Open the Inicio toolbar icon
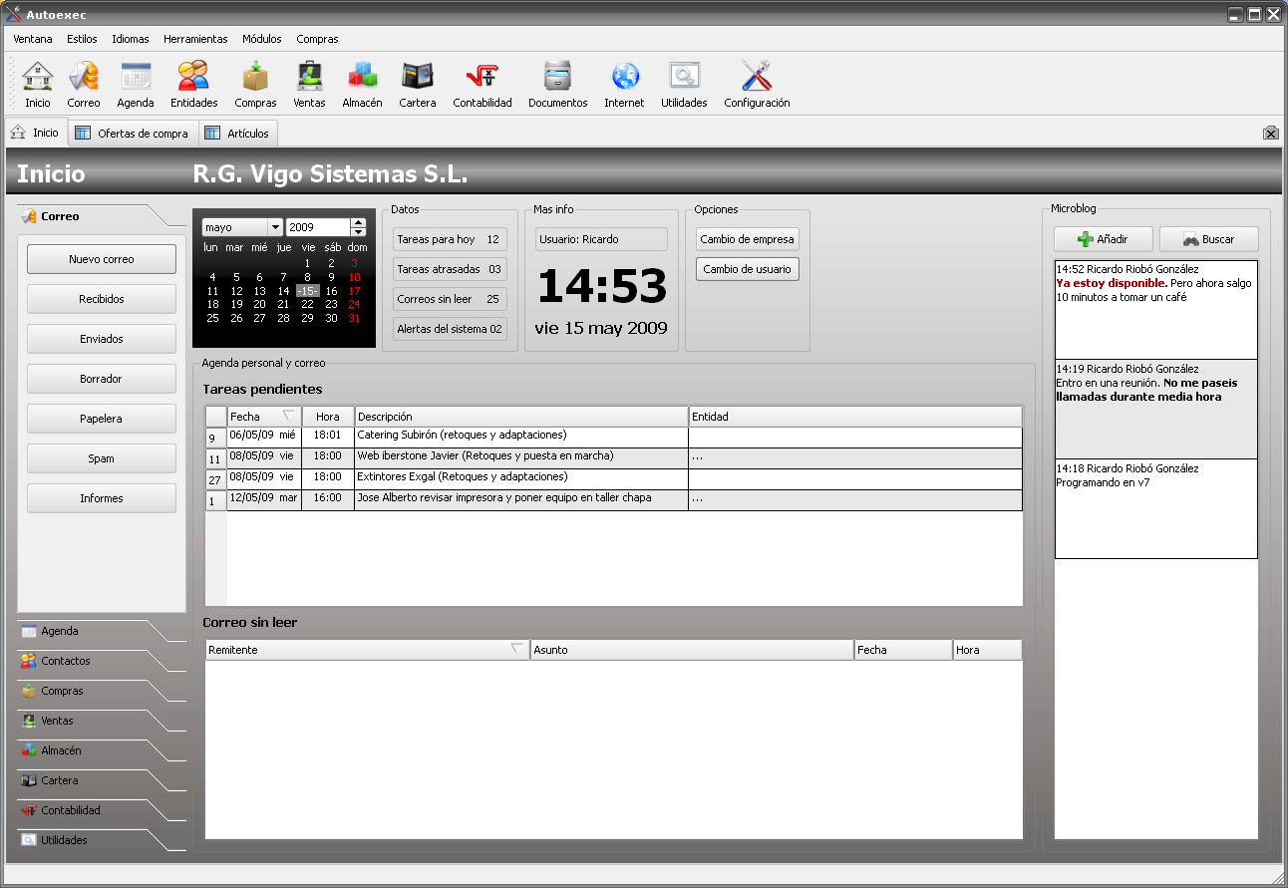This screenshot has width=1288, height=888. coord(38,84)
